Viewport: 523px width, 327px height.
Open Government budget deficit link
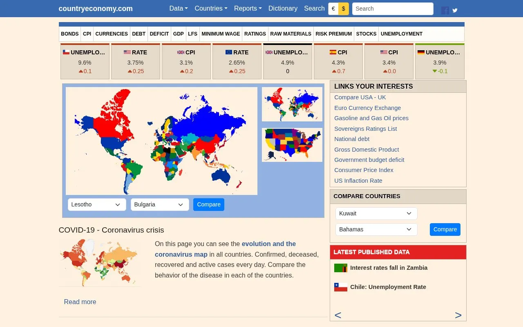369,160
